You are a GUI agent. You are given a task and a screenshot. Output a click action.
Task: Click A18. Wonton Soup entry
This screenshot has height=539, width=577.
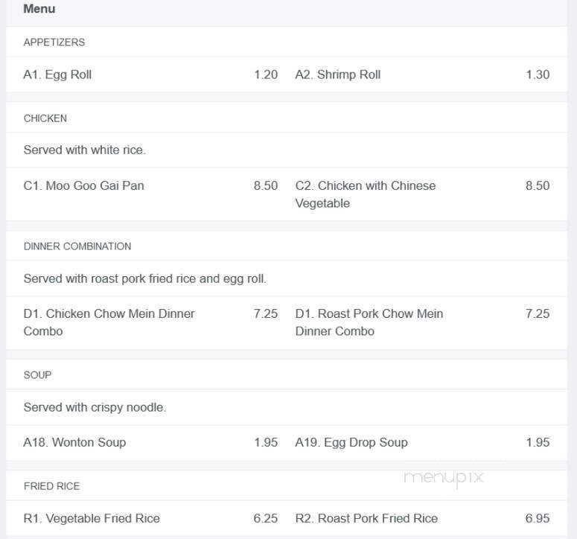pyautogui.click(x=74, y=442)
